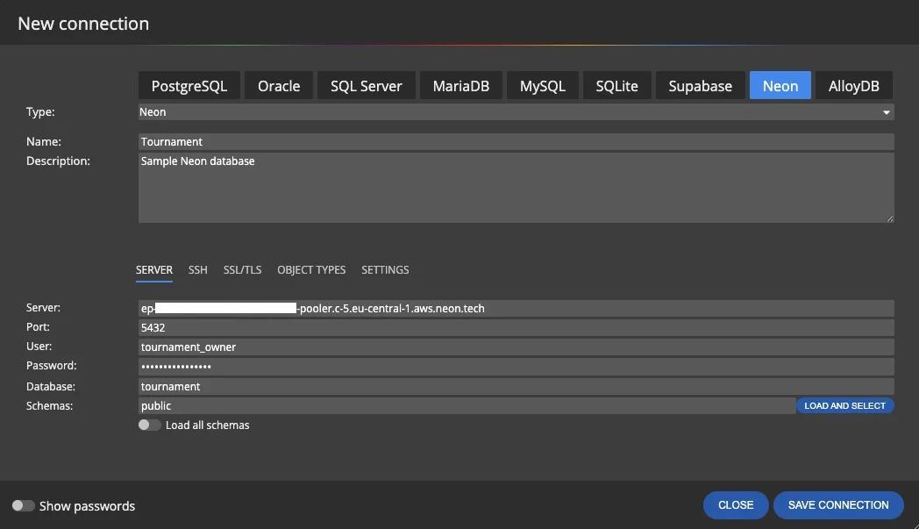The width and height of the screenshot is (919, 529).
Task: Click the dialog corner resize grip
Action: tap(915, 525)
